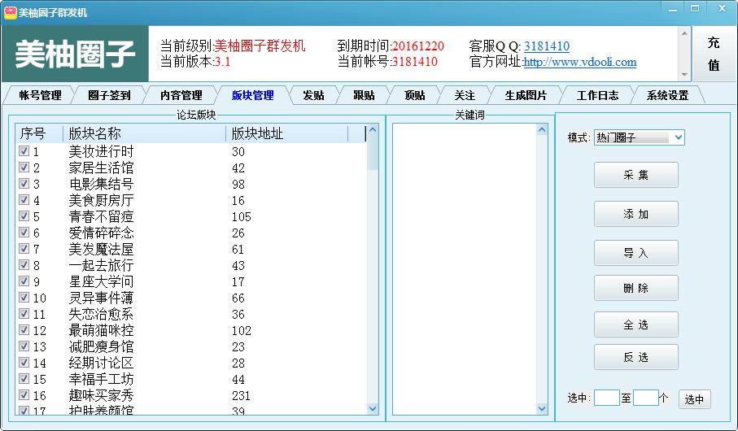Minimize the 美柚圈子群发机 window

tap(673, 9)
